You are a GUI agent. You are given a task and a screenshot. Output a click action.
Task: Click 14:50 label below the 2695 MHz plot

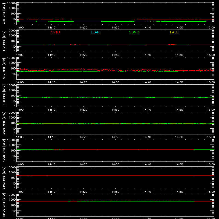tap(179, 137)
